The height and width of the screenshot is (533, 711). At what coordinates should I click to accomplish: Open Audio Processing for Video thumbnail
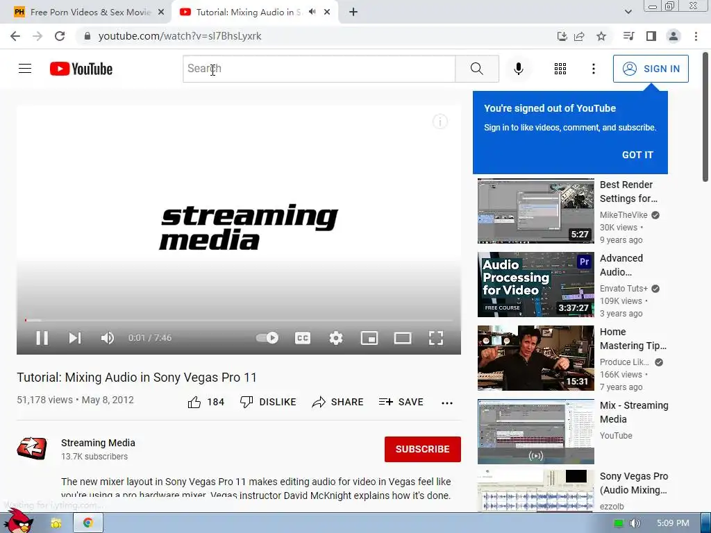pyautogui.click(x=535, y=284)
